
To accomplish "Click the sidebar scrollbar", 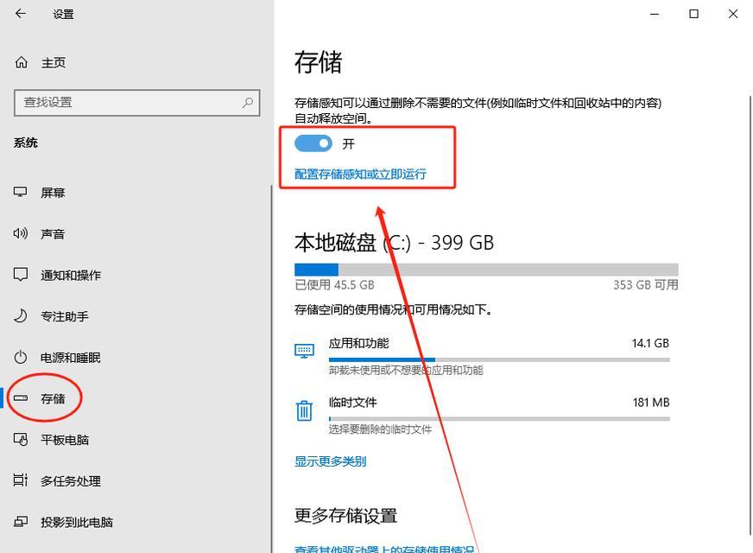I will coord(271,368).
